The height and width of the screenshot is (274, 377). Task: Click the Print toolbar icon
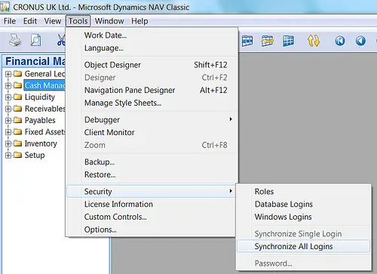click(15, 41)
